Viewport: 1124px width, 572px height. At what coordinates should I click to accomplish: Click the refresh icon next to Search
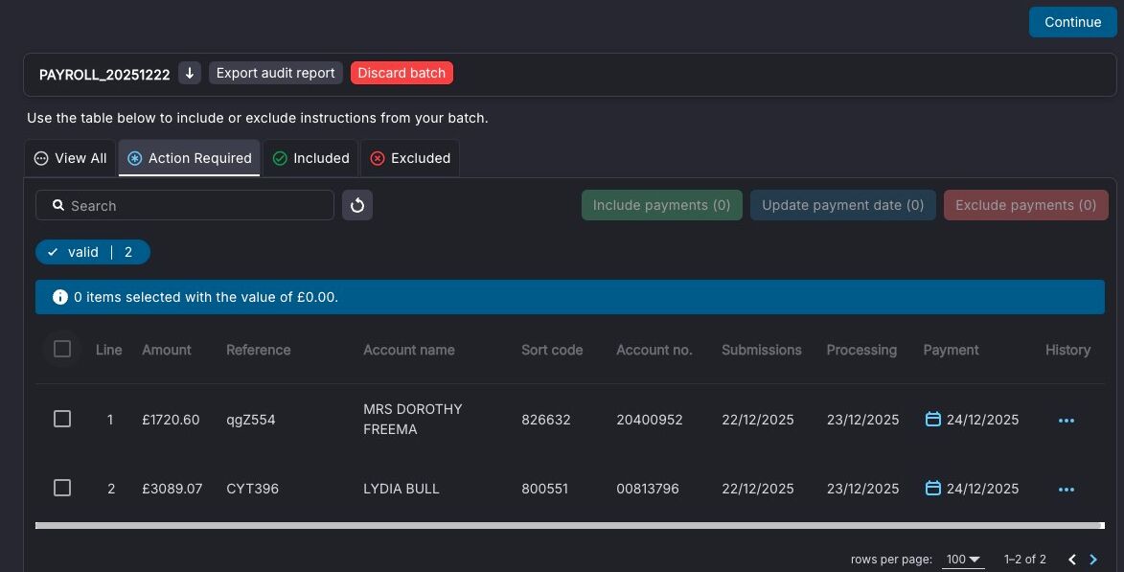(357, 206)
